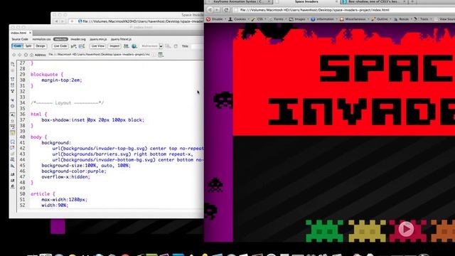This screenshot has width=455, height=256.
Task: Click yellow invader sprite on web page
Action: 367,230
